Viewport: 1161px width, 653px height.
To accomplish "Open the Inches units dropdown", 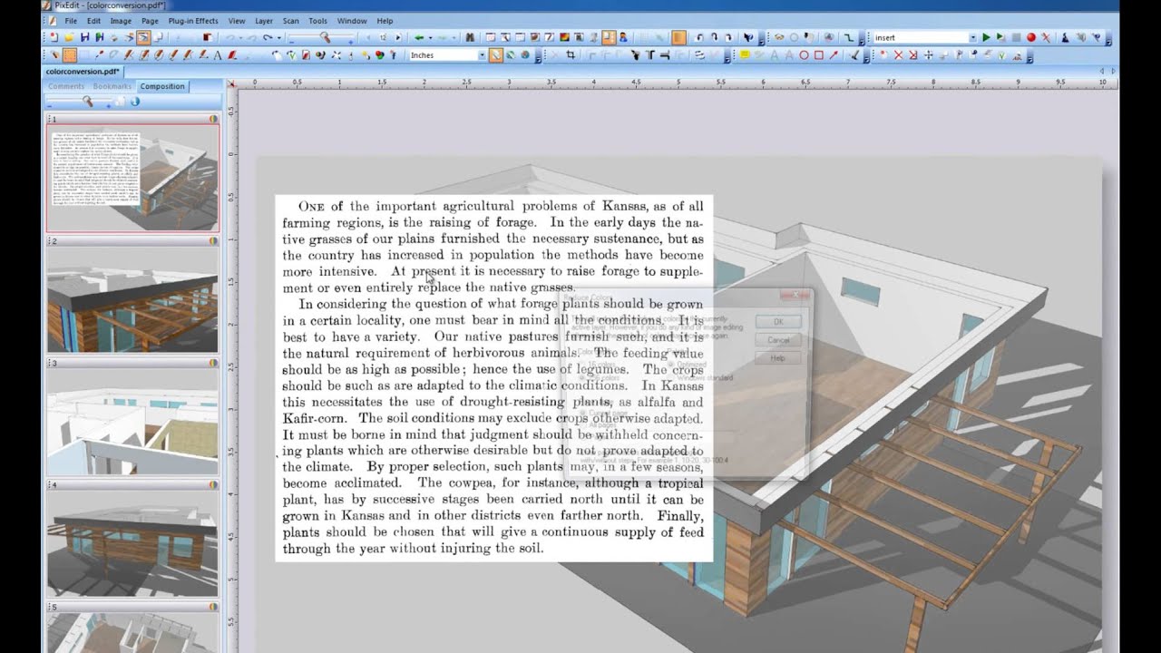I will click(482, 55).
